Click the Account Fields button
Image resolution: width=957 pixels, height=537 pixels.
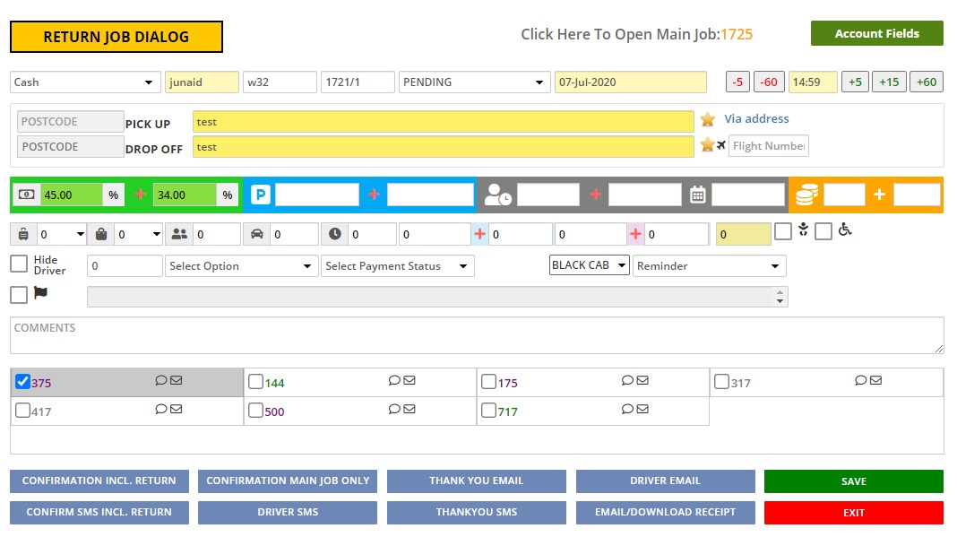(x=876, y=33)
